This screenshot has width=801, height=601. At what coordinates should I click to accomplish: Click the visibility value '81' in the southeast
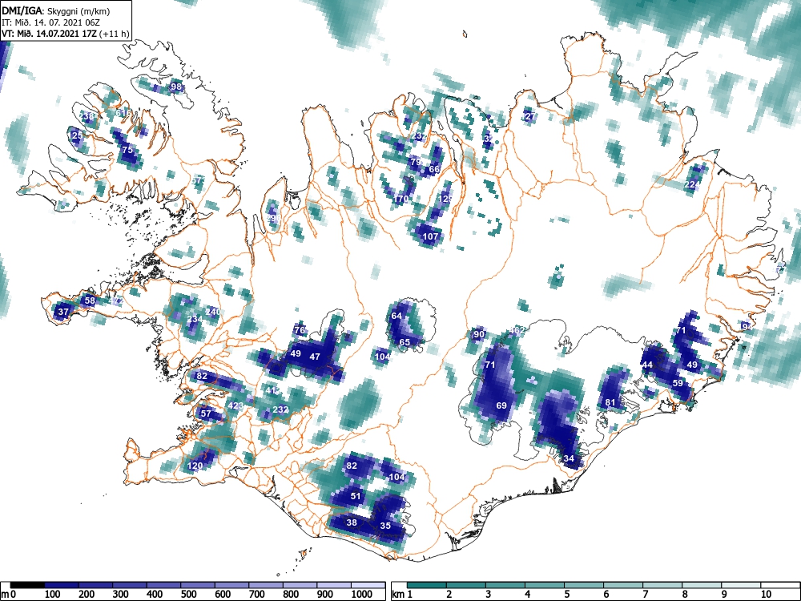pos(610,403)
